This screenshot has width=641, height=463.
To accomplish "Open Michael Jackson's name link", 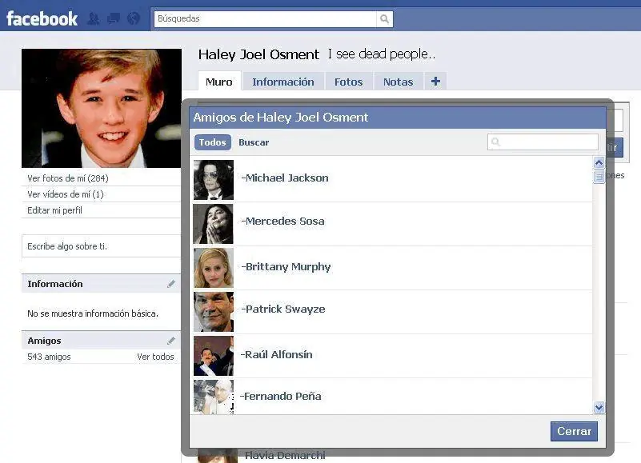I will (285, 178).
